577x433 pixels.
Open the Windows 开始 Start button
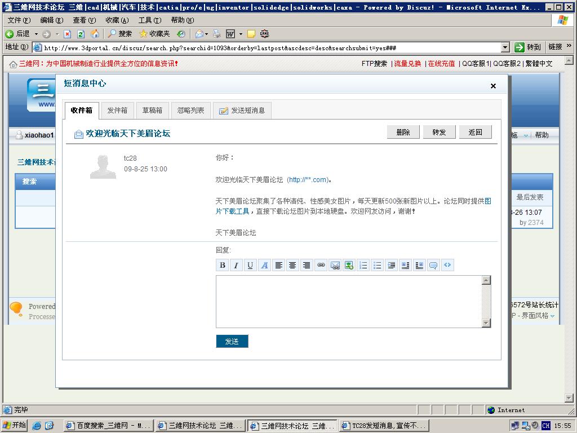[x=14, y=425]
